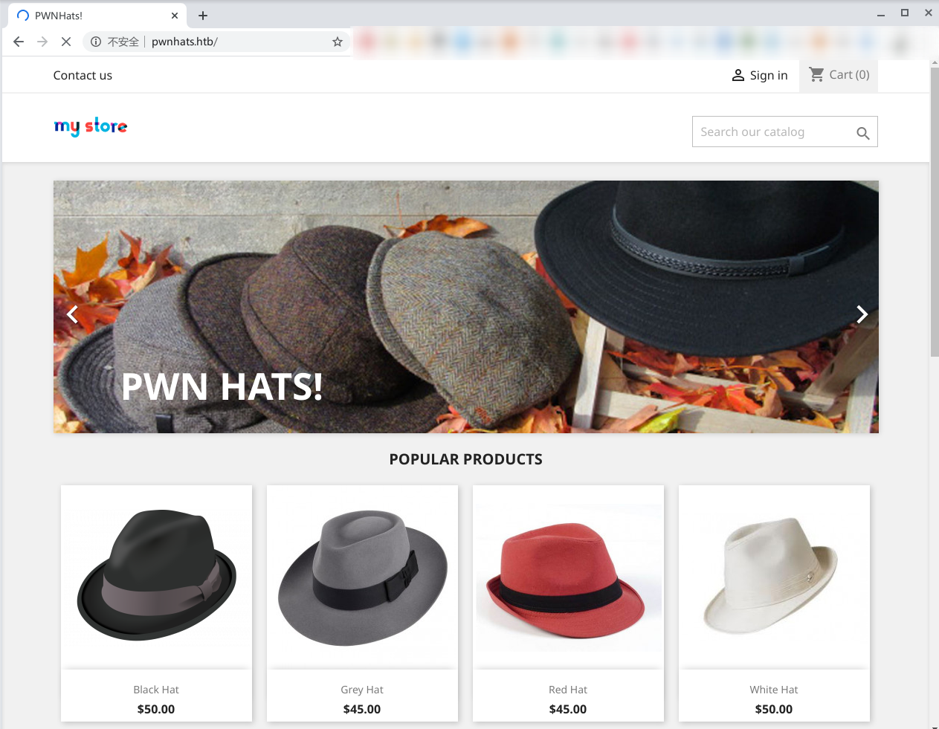
Task: Click the shopping cart icon
Action: tap(816, 74)
